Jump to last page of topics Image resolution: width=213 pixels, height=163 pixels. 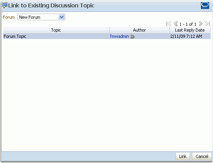(208, 24)
